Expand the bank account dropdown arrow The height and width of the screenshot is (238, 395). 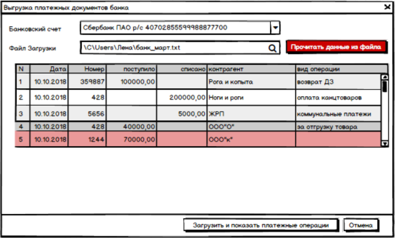275,28
